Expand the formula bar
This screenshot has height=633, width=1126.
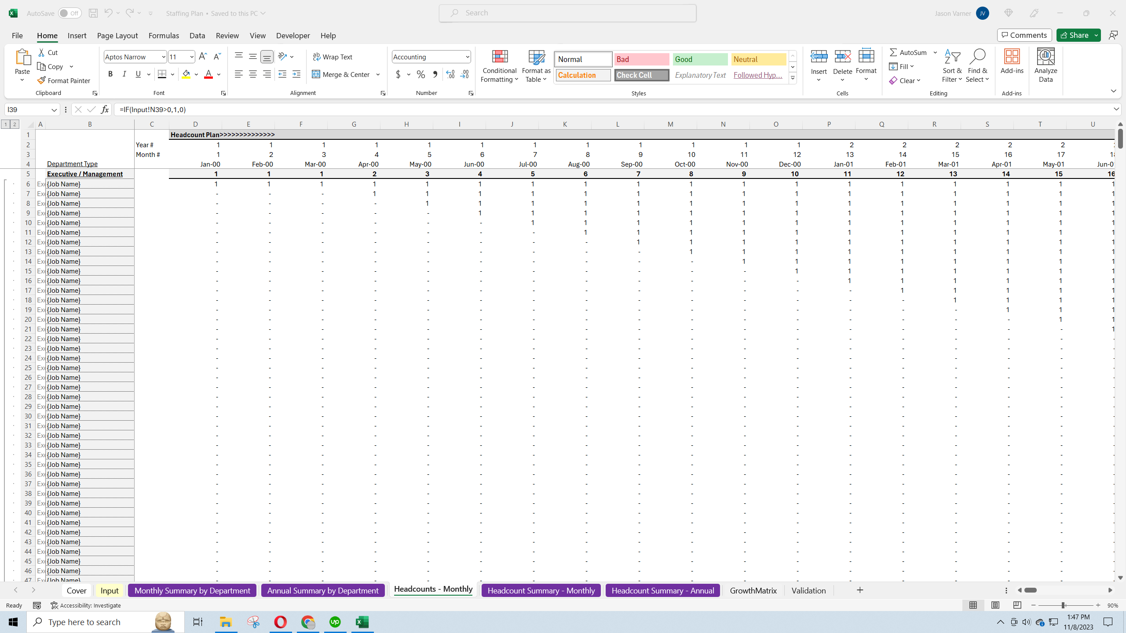pos(1116,109)
